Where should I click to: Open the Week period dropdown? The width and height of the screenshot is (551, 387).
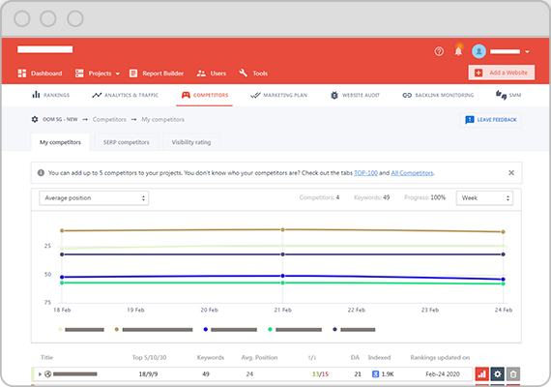pyautogui.click(x=484, y=197)
